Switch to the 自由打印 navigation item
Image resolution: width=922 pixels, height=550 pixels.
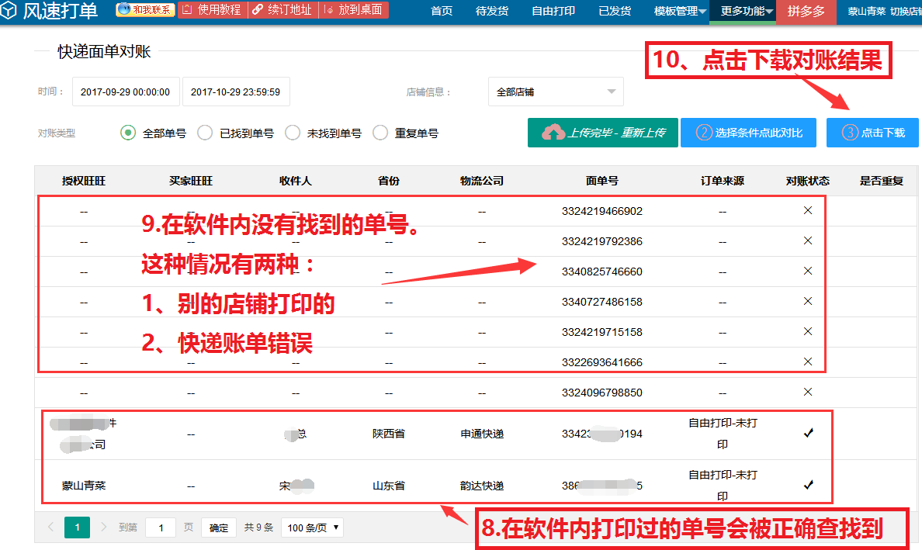point(553,11)
